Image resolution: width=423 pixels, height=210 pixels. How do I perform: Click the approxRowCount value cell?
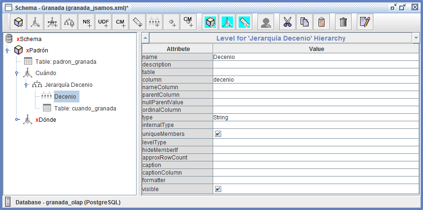[316, 158]
